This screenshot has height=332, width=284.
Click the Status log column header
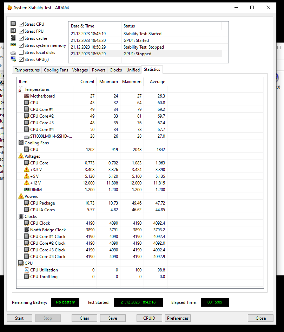(171, 26)
